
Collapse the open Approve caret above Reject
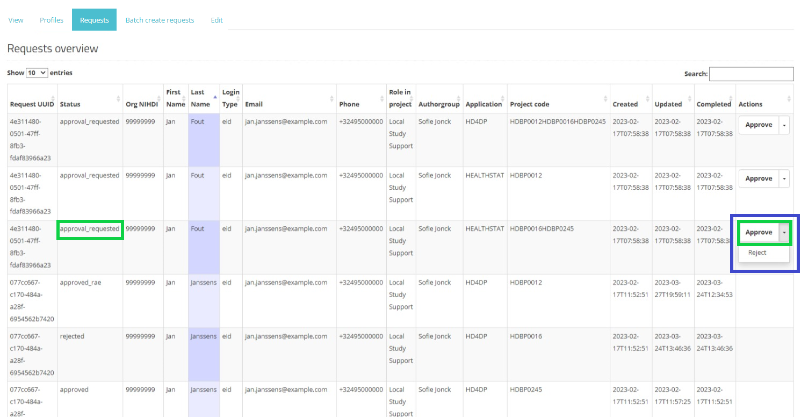click(784, 232)
